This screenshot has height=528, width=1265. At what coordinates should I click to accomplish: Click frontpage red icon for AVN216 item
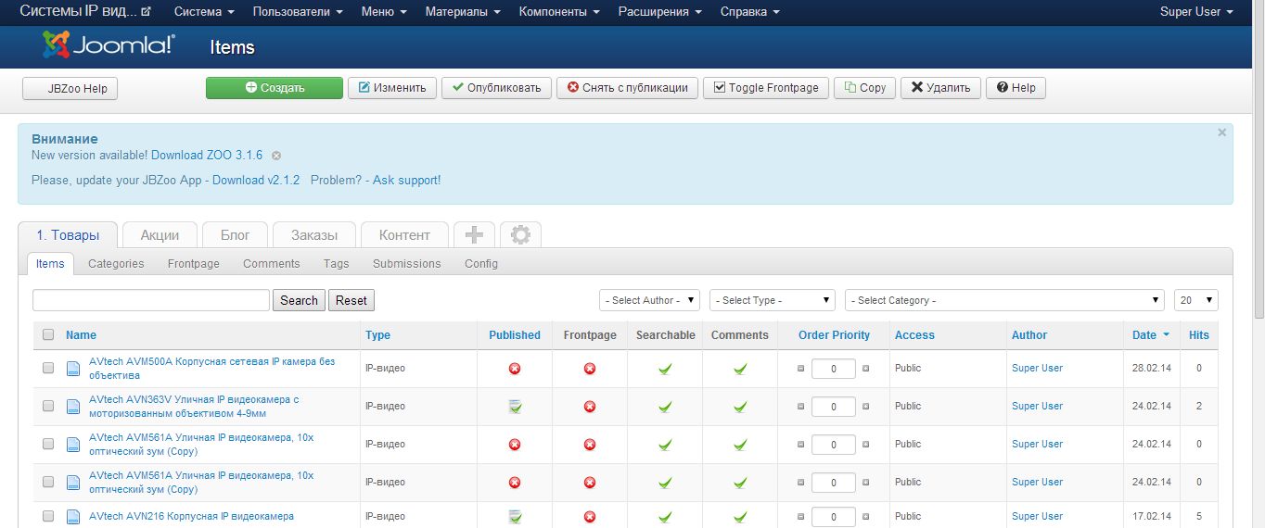point(590,517)
